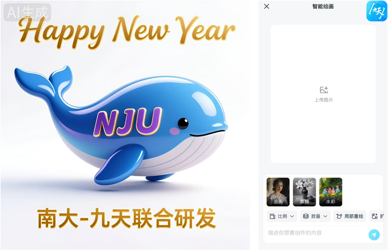The width and height of the screenshot is (388, 250).
Task: Click the aspect ratio icon beside 比例
Action: click(272, 216)
